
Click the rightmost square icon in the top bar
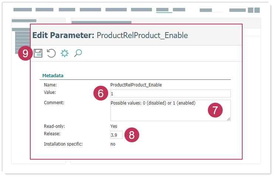pos(256,10)
